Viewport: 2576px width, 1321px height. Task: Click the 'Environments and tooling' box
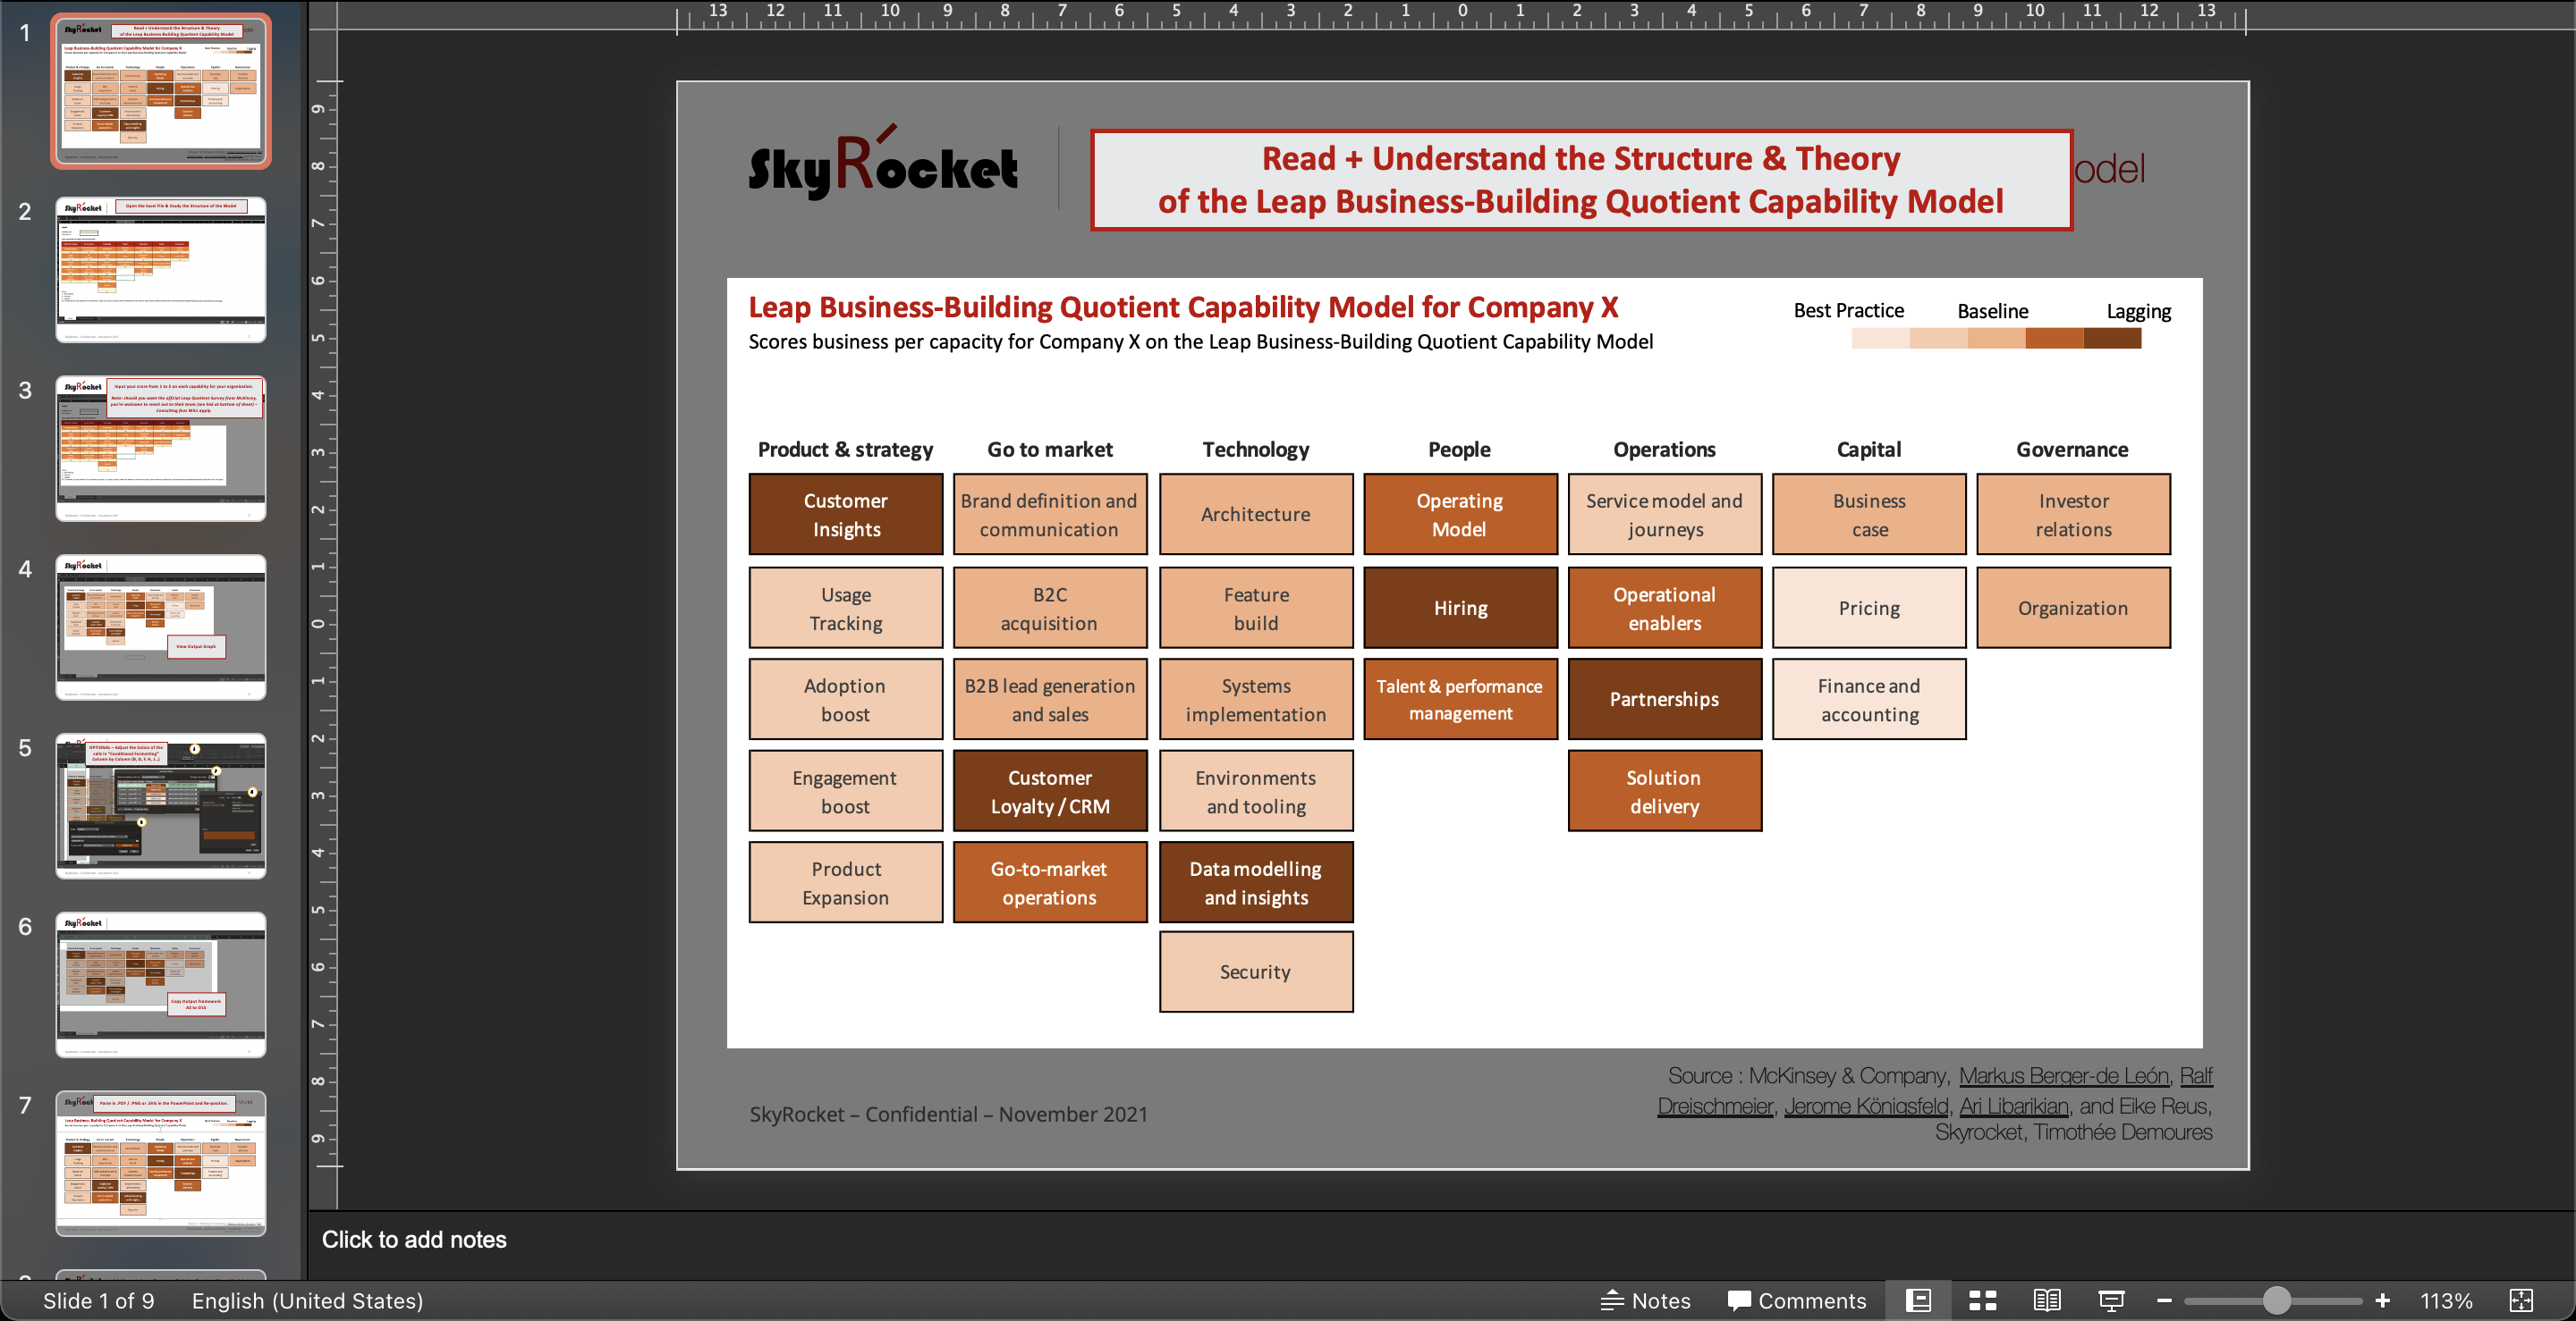[x=1256, y=790]
